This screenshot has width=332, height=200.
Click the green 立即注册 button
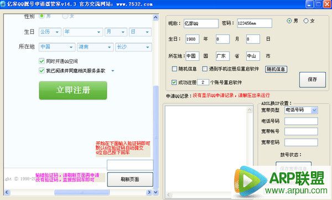(73, 90)
